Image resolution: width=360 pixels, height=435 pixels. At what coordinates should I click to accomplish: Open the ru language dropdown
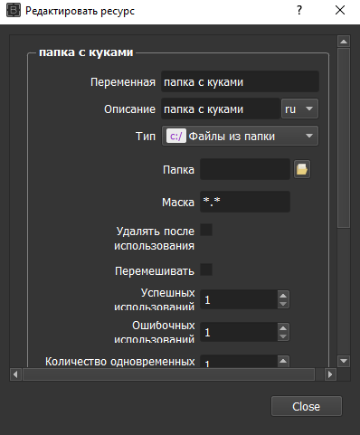(299, 109)
